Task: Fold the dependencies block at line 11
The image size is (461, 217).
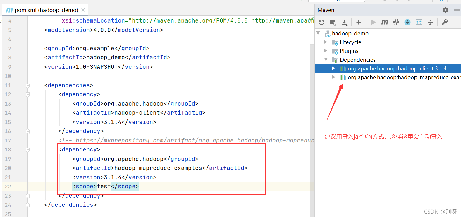Action: 28,85
